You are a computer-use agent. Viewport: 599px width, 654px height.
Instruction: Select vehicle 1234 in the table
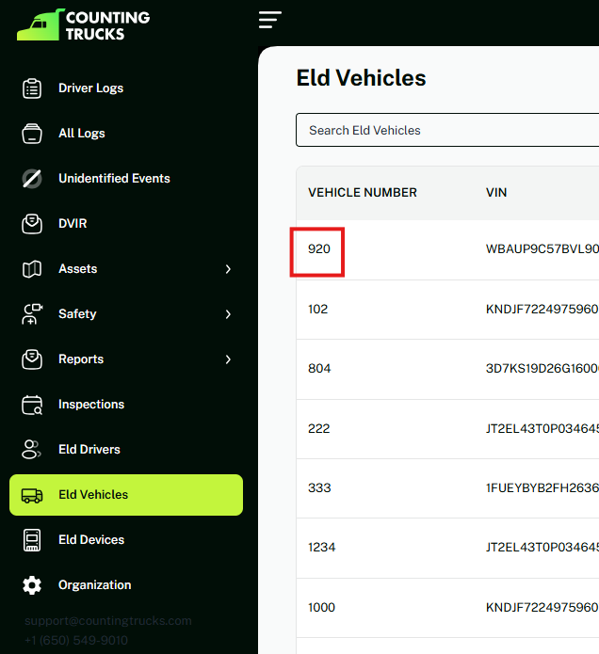pyautogui.click(x=321, y=548)
